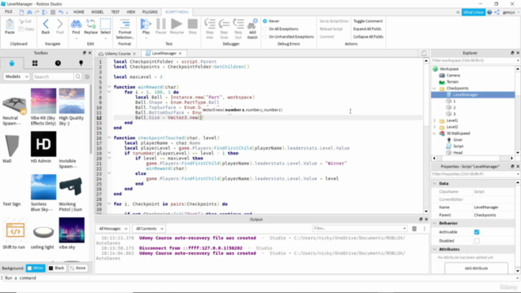Open Toolbox Creations bulb icon
Screen dimensions: 521x293
81,63
